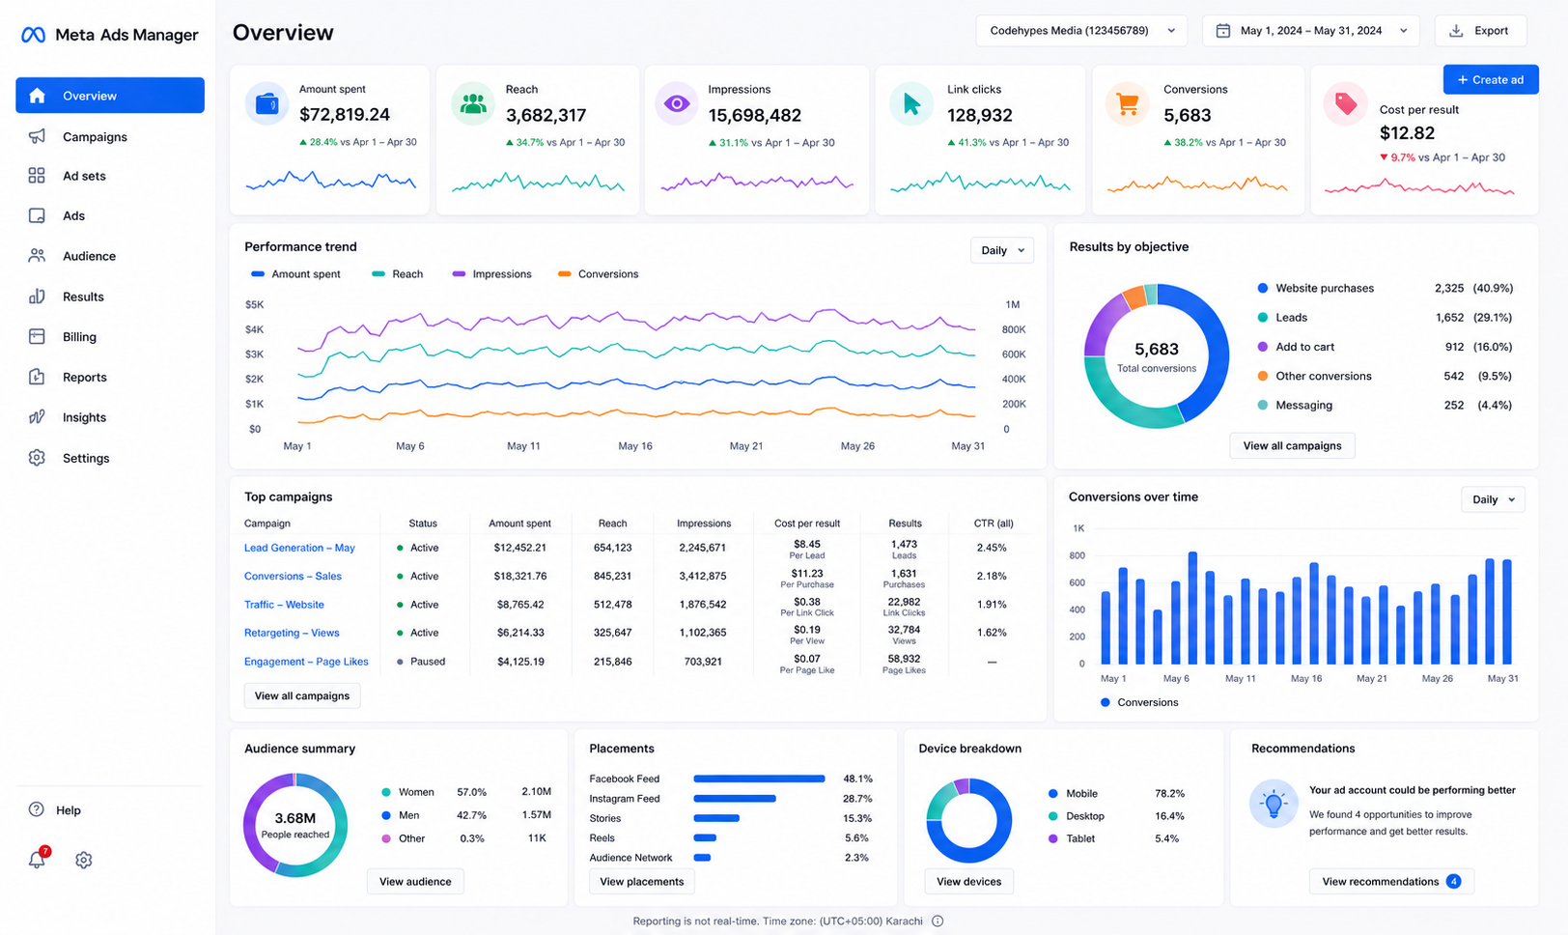This screenshot has width=1568, height=935.
Task: Click the Results bar chart icon
Action: tap(37, 297)
